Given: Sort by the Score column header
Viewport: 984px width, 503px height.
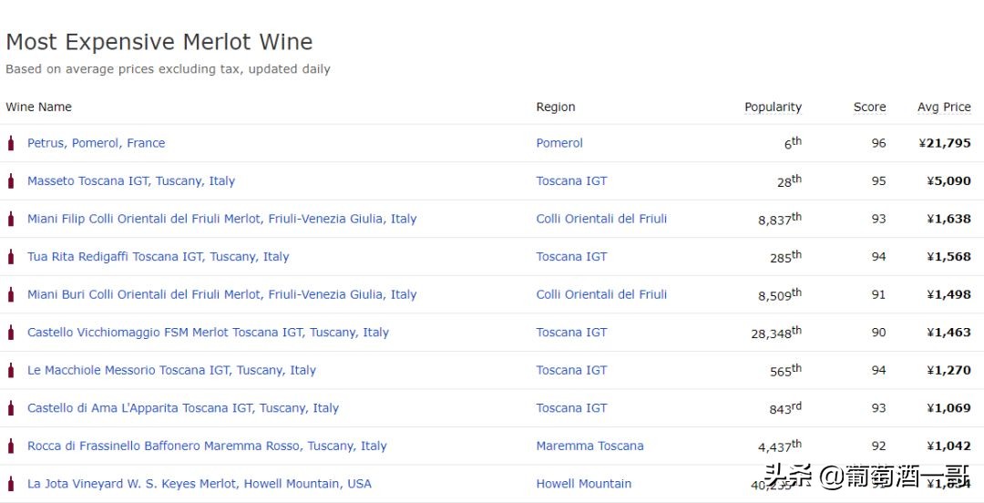Looking at the screenshot, I should click(x=869, y=107).
